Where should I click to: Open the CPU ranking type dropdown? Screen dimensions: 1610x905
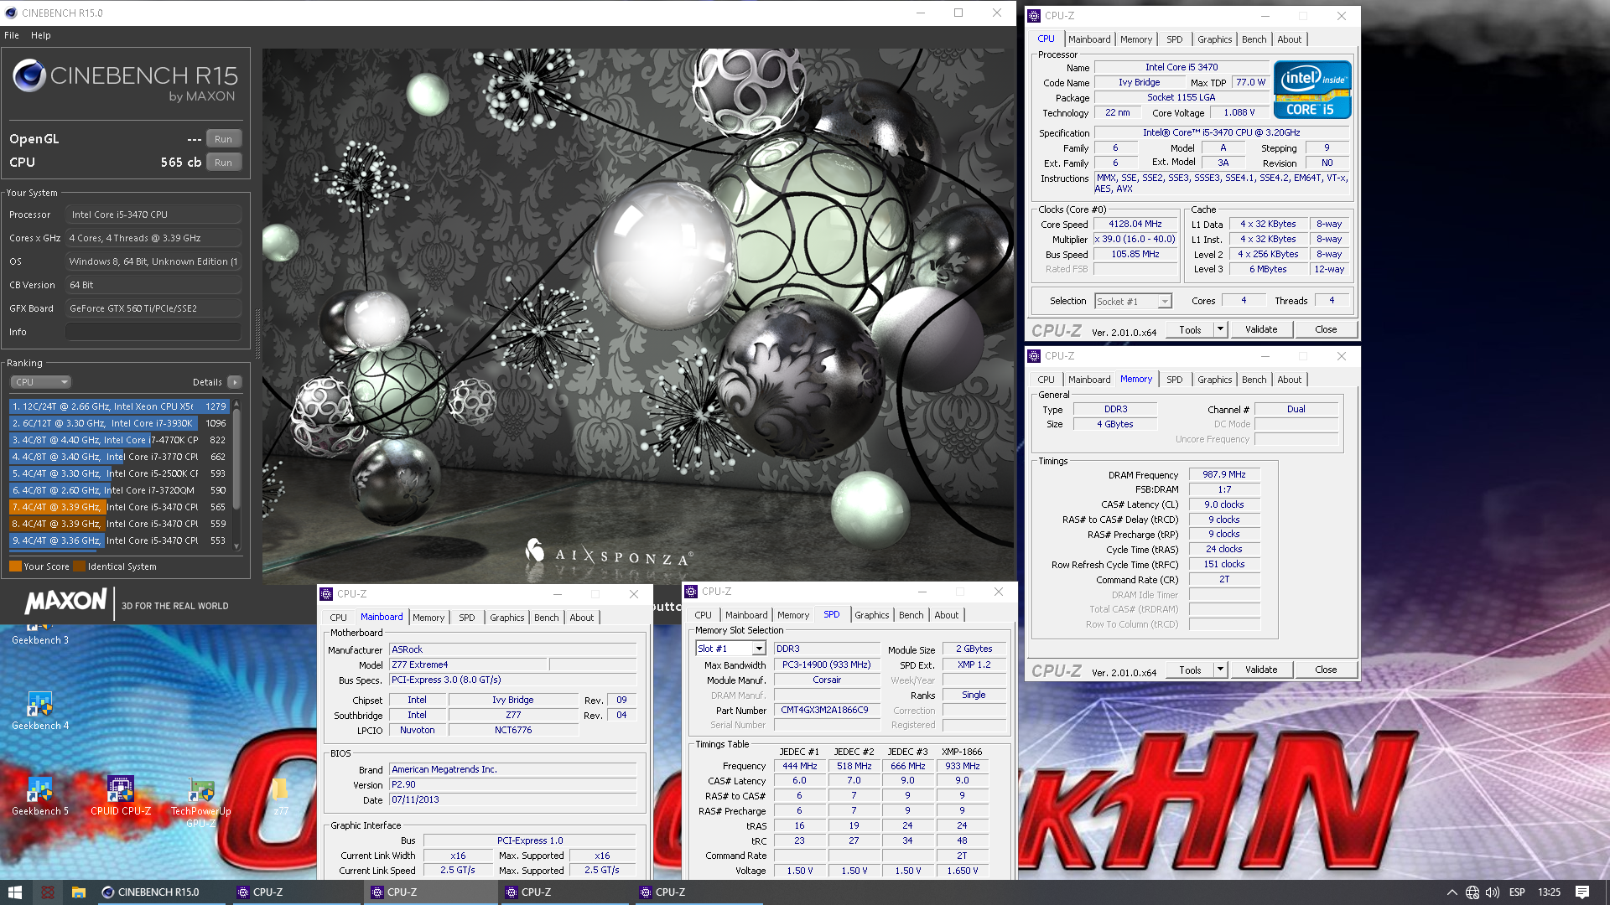tap(40, 382)
